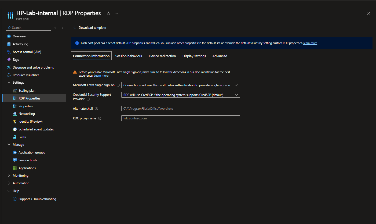Click info icon next to KDC proxy name

tap(100, 118)
